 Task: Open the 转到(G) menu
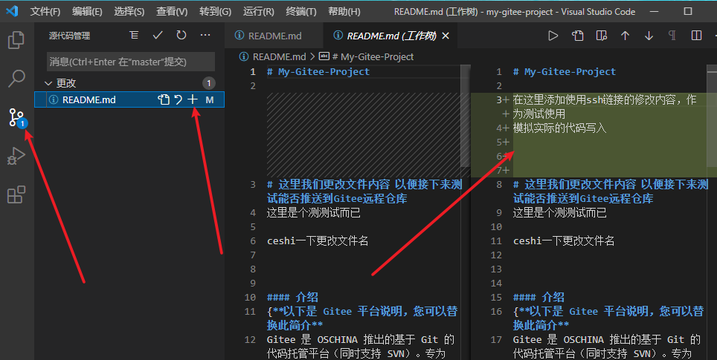[216, 11]
